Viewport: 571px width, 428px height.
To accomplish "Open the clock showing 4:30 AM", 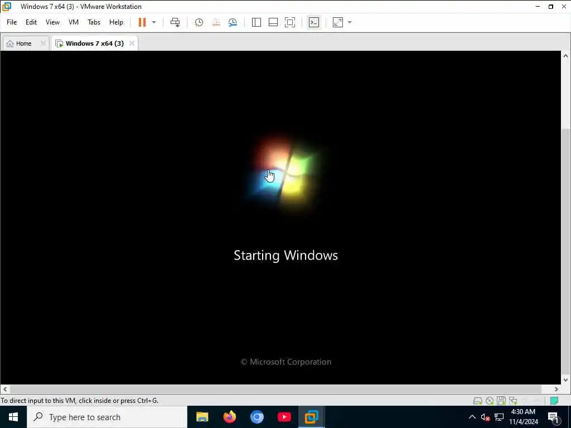I will pyautogui.click(x=523, y=417).
